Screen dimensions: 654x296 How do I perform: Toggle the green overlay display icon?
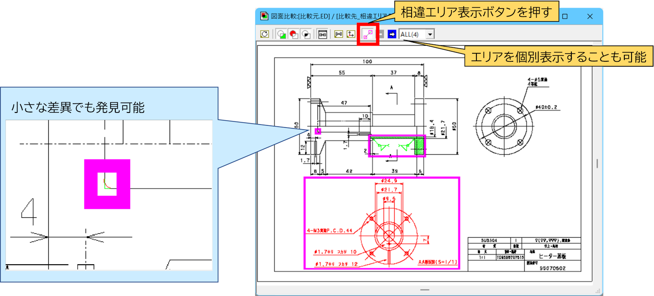281,34
